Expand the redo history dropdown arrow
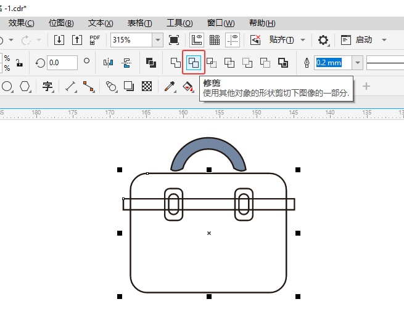This screenshot has height=331, width=404. [39, 40]
